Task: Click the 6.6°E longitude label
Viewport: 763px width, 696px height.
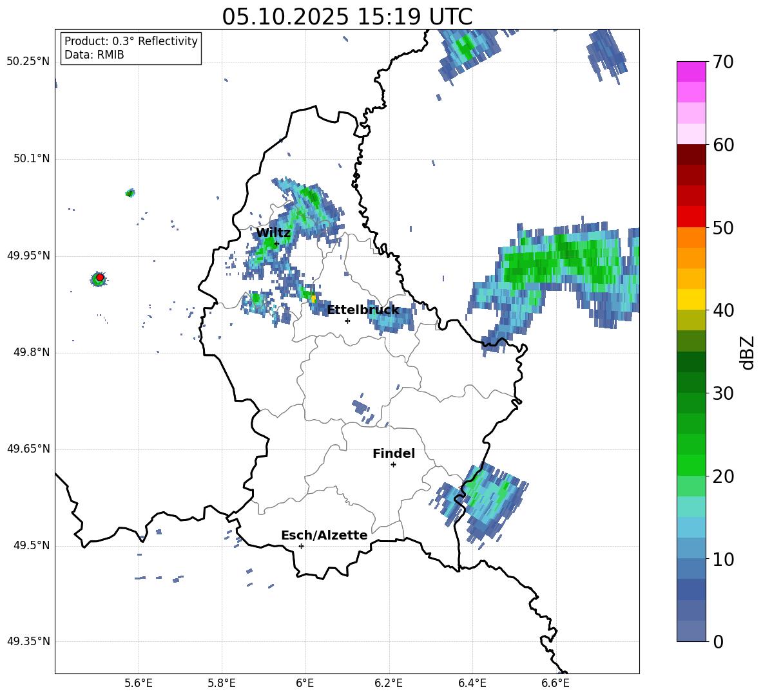Action: (555, 683)
